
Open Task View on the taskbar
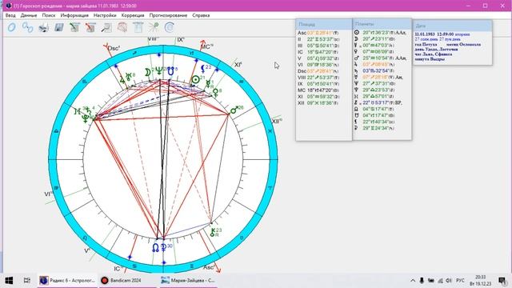coord(26,281)
